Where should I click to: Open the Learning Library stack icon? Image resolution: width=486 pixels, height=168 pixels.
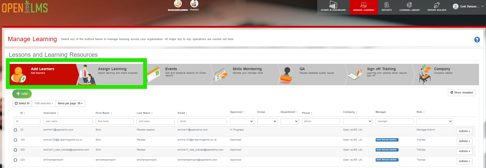pyautogui.click(x=409, y=5)
